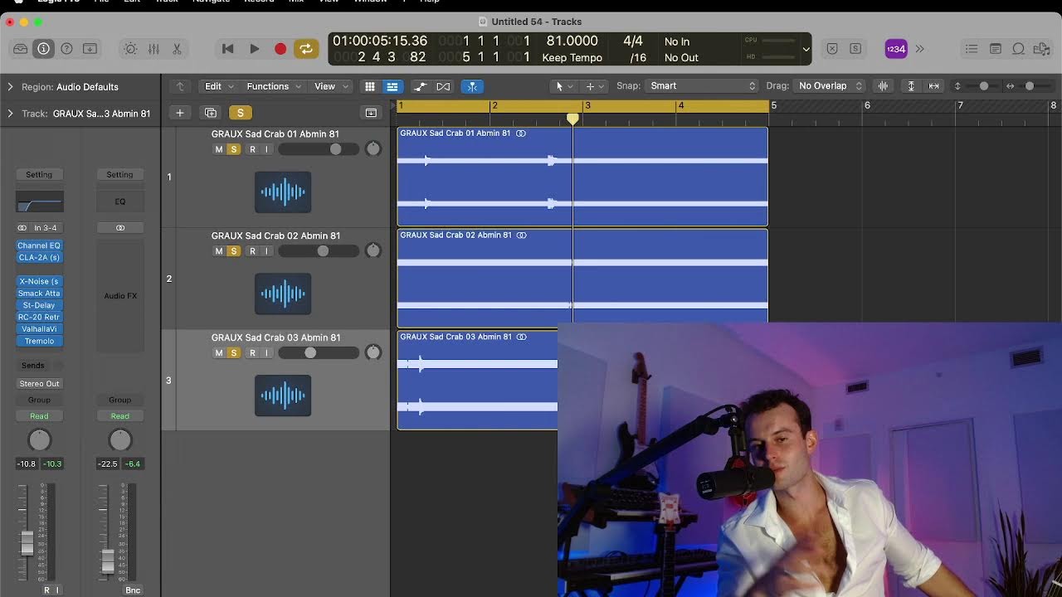This screenshot has width=1062, height=597.
Task: Open the CLA-2A plugin slot
Action: [x=39, y=257]
